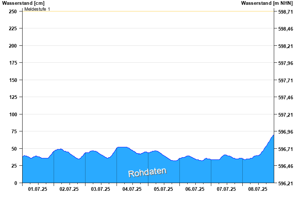
Task: Select the 200 tick on the left axis
Action: pos(13,46)
